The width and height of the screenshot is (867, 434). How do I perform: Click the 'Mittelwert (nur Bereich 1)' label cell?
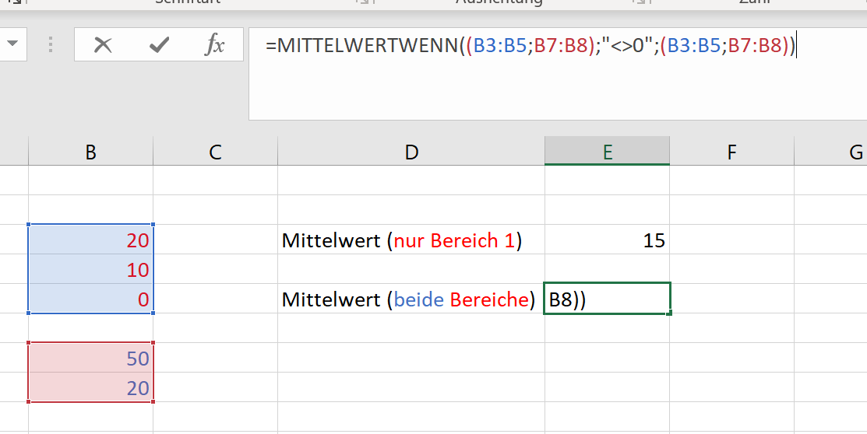tap(402, 240)
